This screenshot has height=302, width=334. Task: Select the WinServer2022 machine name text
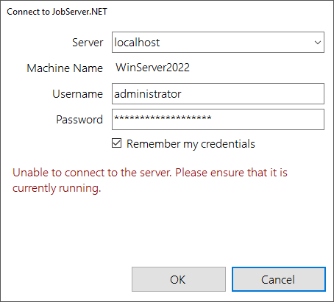coord(152,68)
